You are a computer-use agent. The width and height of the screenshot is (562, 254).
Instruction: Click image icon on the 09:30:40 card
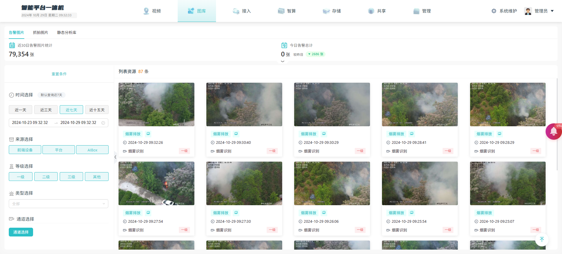(x=236, y=134)
